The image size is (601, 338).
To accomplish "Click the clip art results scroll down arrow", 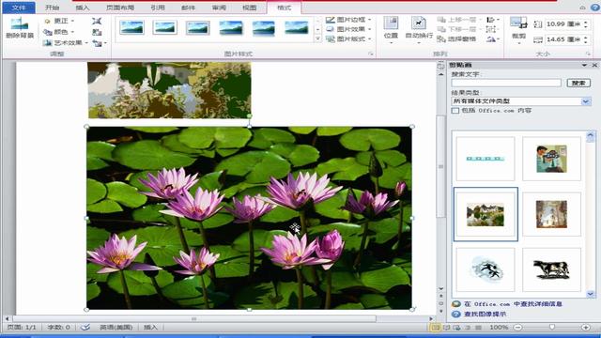I will click(591, 294).
